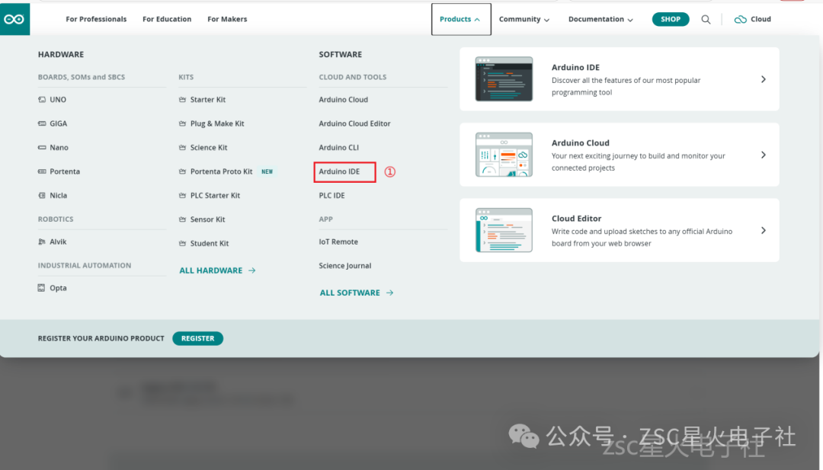Click the SHOP button
The height and width of the screenshot is (470, 823).
671,19
